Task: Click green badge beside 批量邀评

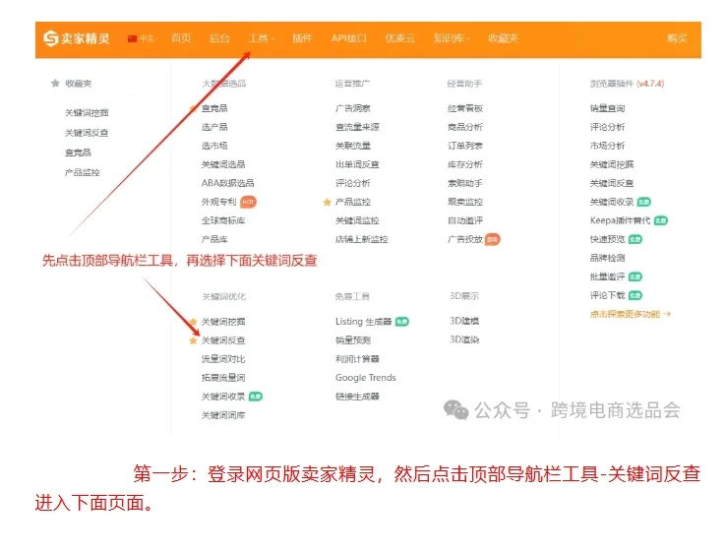Action: click(635, 276)
